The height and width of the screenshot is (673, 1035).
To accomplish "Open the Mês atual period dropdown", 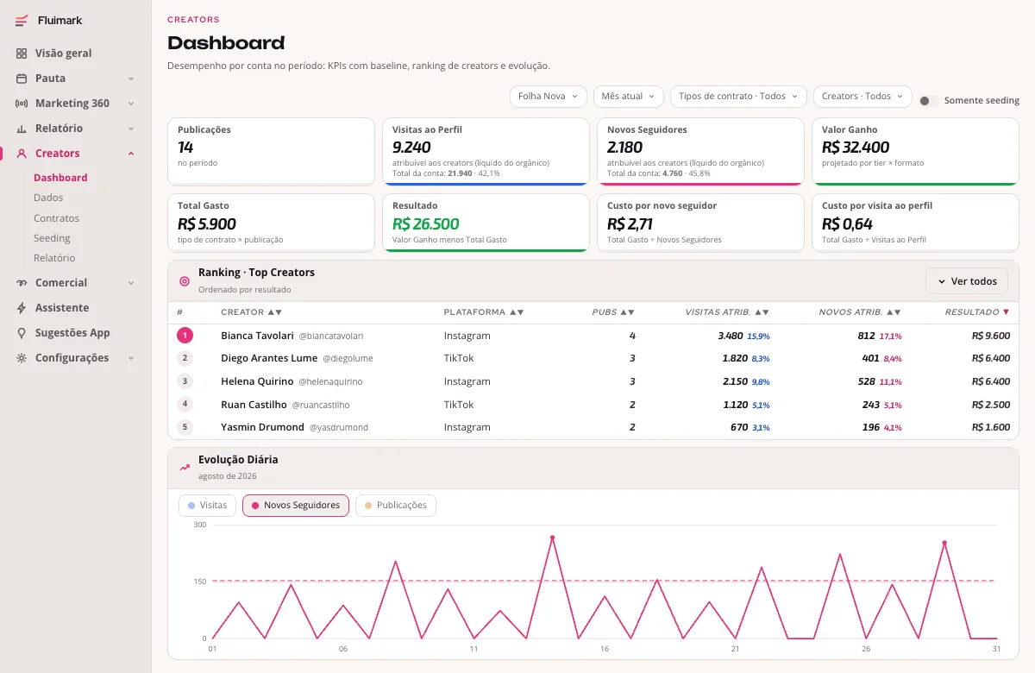I will click(x=629, y=97).
